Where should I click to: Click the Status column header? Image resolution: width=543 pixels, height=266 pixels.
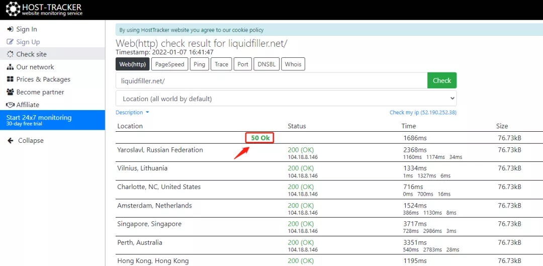click(x=297, y=126)
